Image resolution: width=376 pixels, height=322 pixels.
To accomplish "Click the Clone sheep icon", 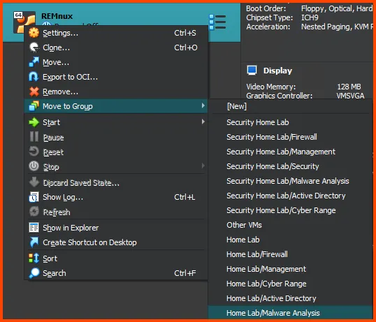I will click(x=34, y=47).
